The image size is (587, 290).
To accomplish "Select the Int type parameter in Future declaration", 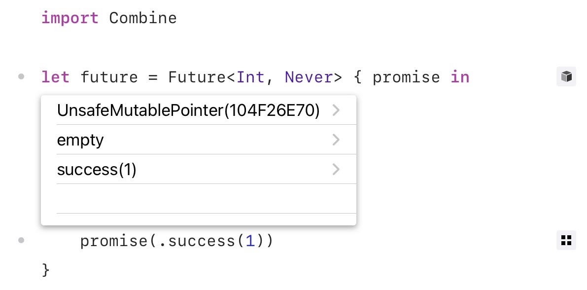I will tap(251, 77).
